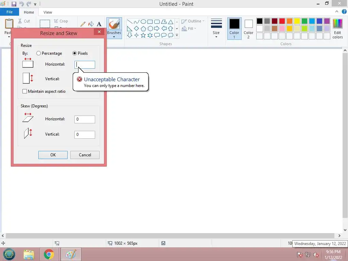Select Color 1 foreground button
The image size is (348, 261).
pos(234,29)
